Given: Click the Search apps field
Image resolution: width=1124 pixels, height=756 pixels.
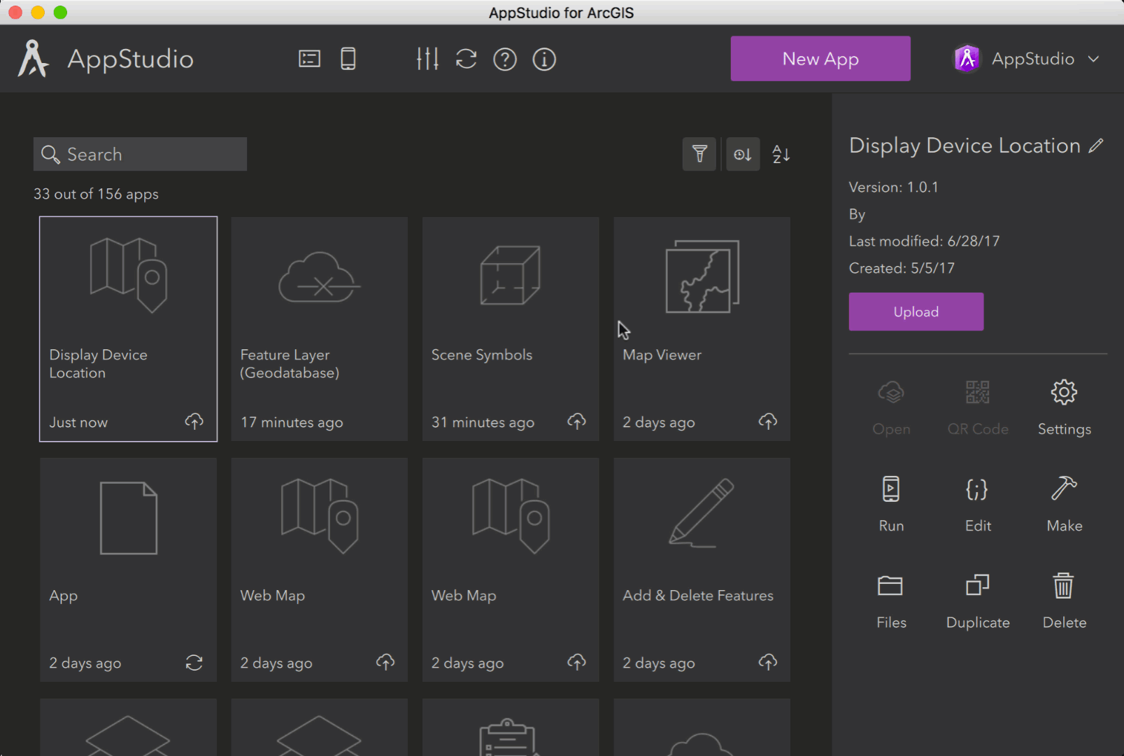Looking at the screenshot, I should [140, 154].
